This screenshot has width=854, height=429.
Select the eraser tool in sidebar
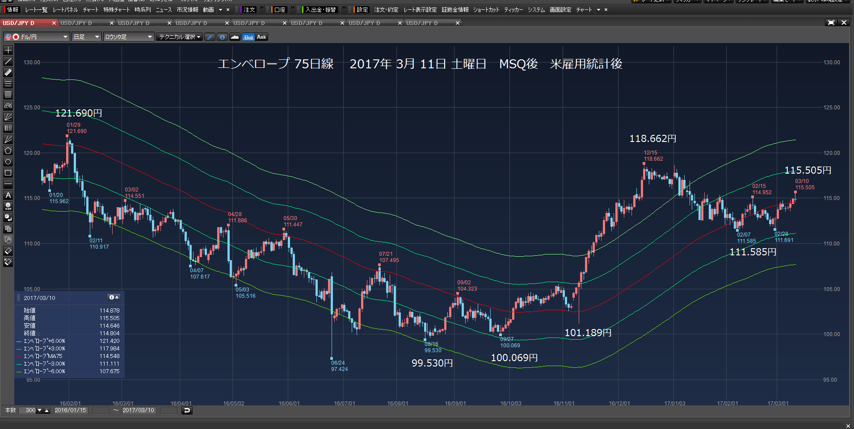point(8,251)
